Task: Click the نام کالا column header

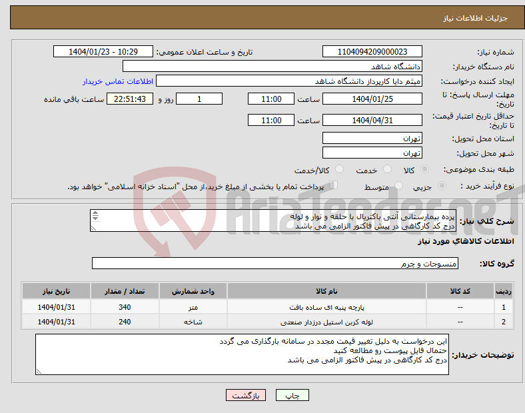Action: pyautogui.click(x=326, y=291)
